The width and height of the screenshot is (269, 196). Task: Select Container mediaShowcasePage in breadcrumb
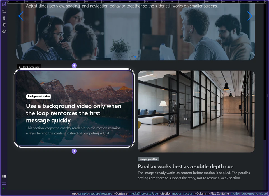(136, 193)
